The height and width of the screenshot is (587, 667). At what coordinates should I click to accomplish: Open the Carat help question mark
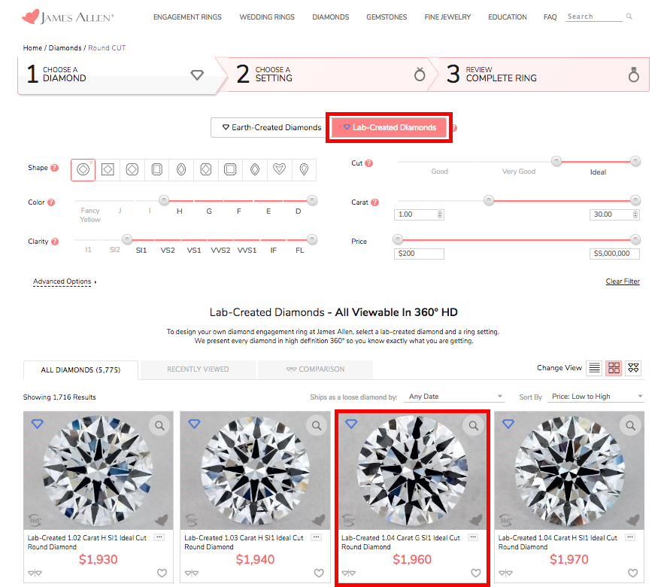pos(374,202)
